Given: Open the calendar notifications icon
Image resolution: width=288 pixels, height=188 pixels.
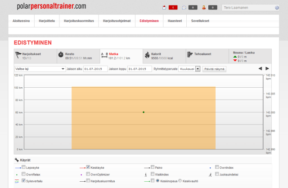Looking at the screenshot, I should 165,7.
